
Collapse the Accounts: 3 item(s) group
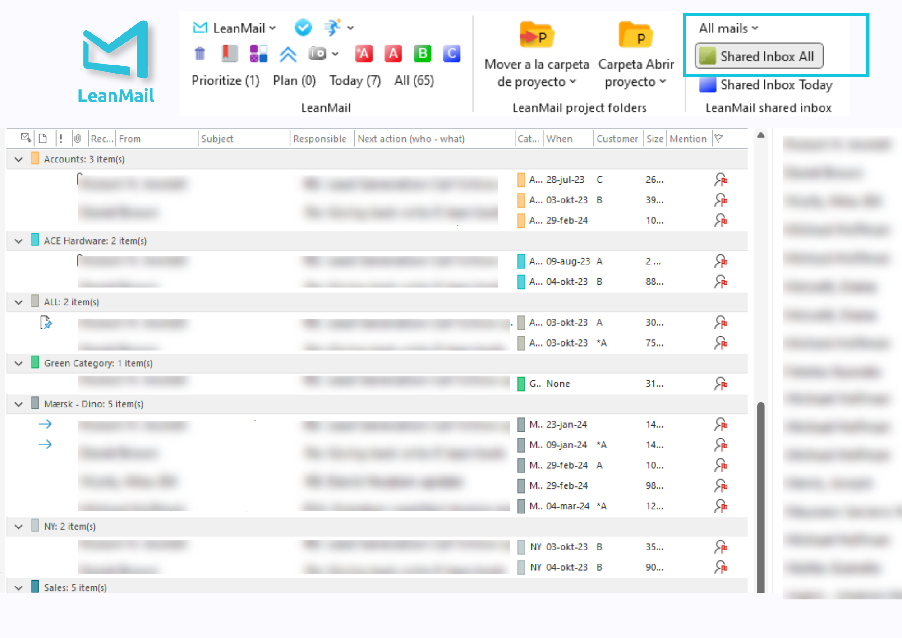click(x=18, y=159)
